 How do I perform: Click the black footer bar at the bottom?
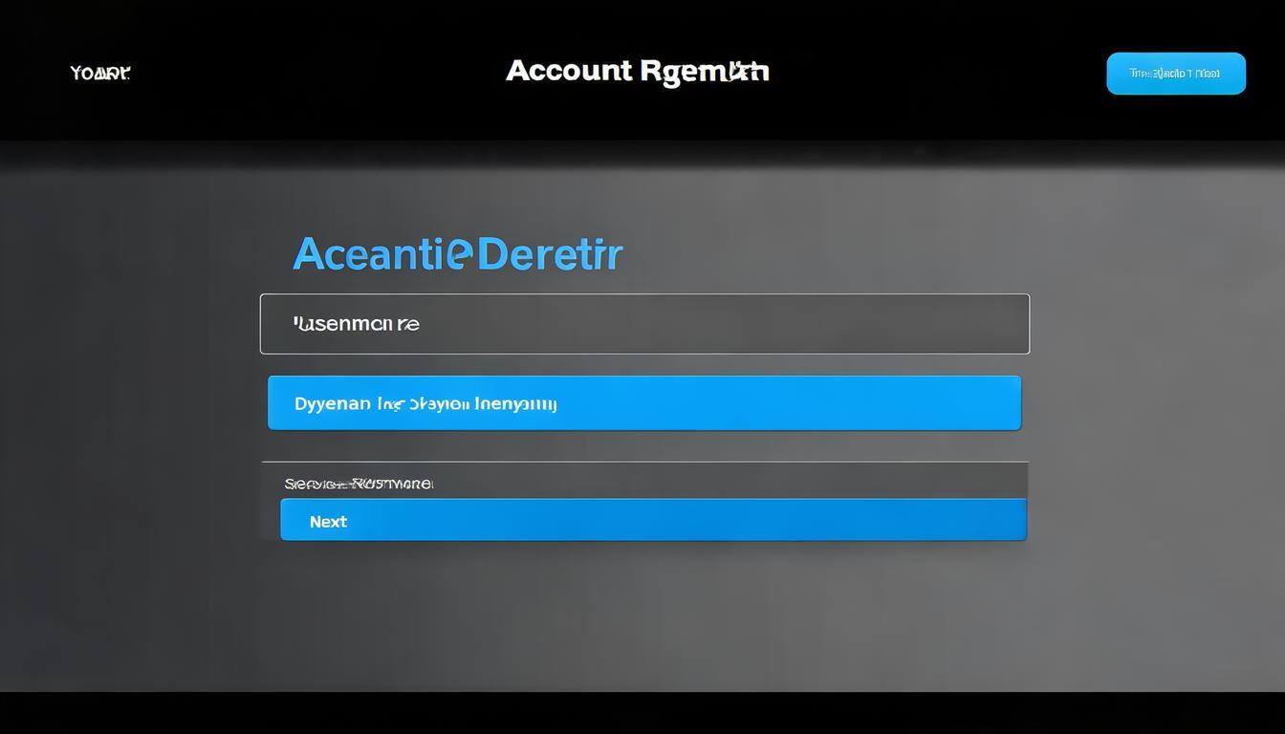tap(642, 713)
